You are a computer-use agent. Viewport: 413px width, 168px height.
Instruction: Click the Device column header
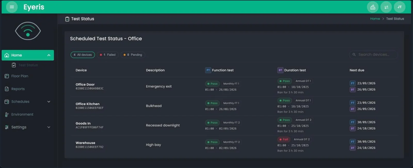[x=81, y=70]
